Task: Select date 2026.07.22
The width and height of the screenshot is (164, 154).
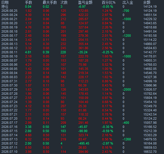Action: pyautogui.click(x=9, y=110)
